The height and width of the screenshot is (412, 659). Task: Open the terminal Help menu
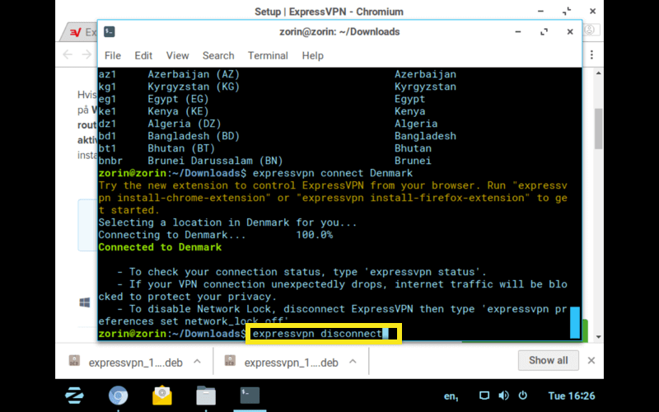(313, 55)
